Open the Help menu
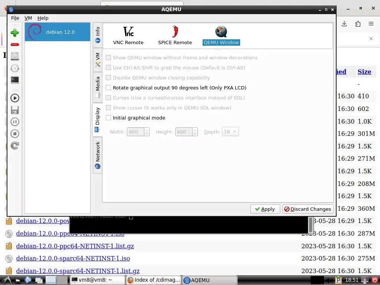This screenshot has width=380, height=285. (43, 18)
